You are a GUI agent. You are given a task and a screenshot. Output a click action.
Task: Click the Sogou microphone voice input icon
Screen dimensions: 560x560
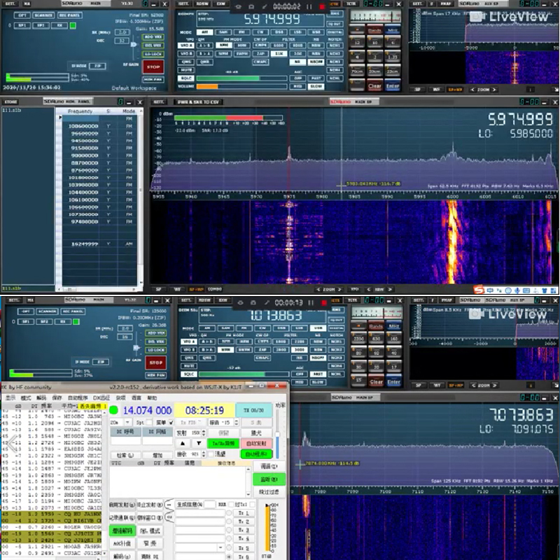[517, 290]
